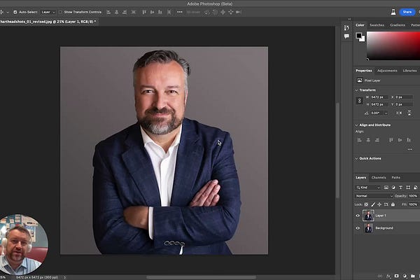Viewport: 420px width, 280px height.
Task: Toggle the link width and height chain icon
Action: (360, 101)
